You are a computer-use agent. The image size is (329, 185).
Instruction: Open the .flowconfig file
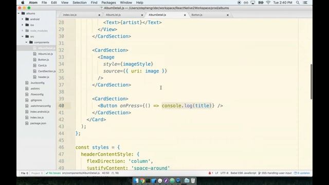[x=37, y=95]
